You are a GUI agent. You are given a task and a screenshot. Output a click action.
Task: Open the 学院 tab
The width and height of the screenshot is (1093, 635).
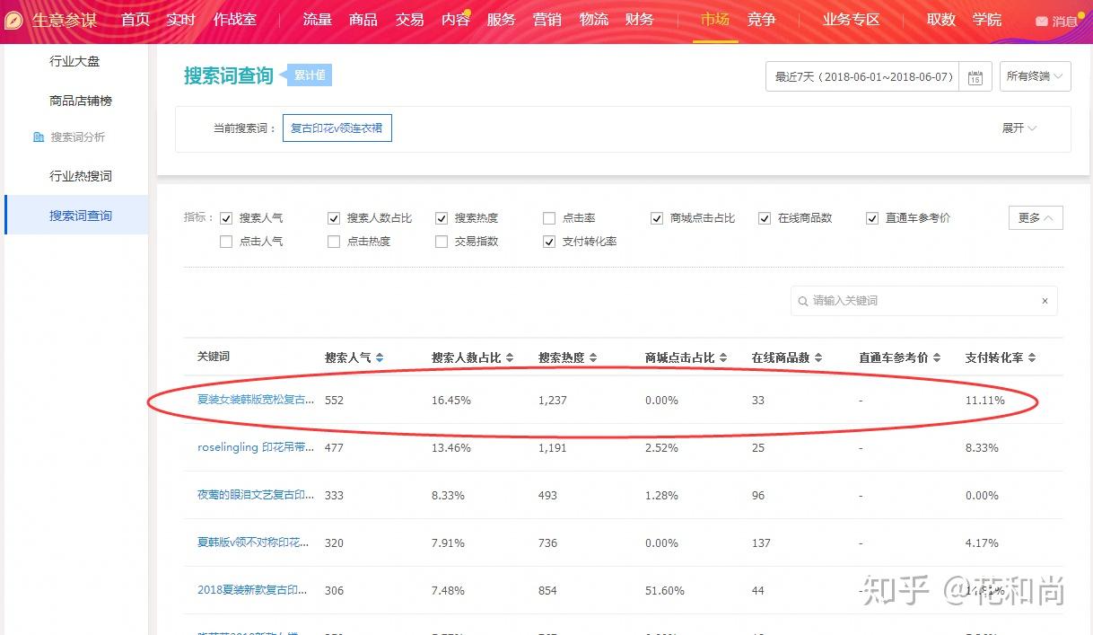pos(987,20)
